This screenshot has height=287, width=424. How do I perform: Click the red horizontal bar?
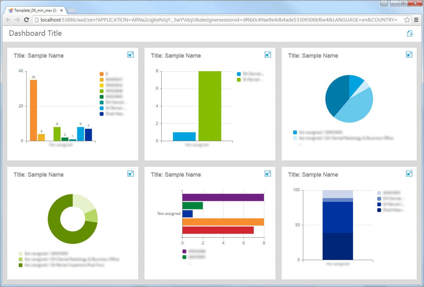click(218, 230)
